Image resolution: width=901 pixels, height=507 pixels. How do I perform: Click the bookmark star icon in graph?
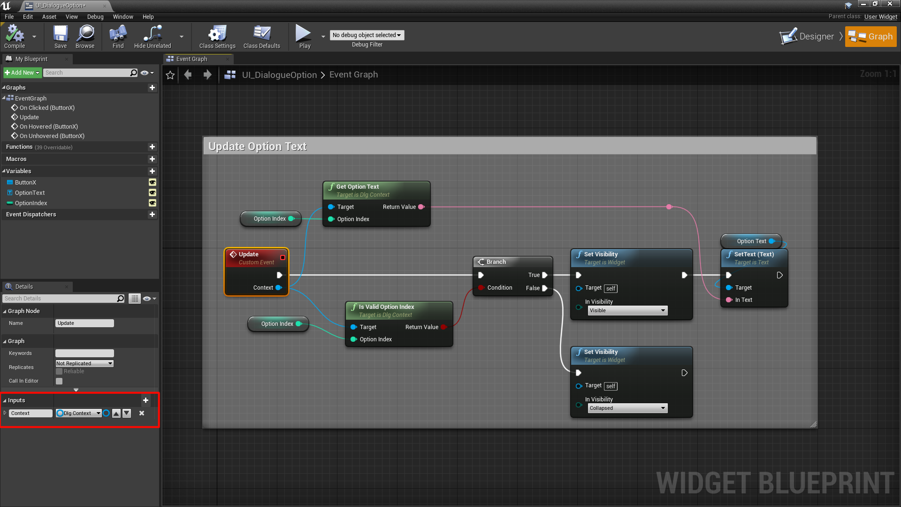point(170,75)
